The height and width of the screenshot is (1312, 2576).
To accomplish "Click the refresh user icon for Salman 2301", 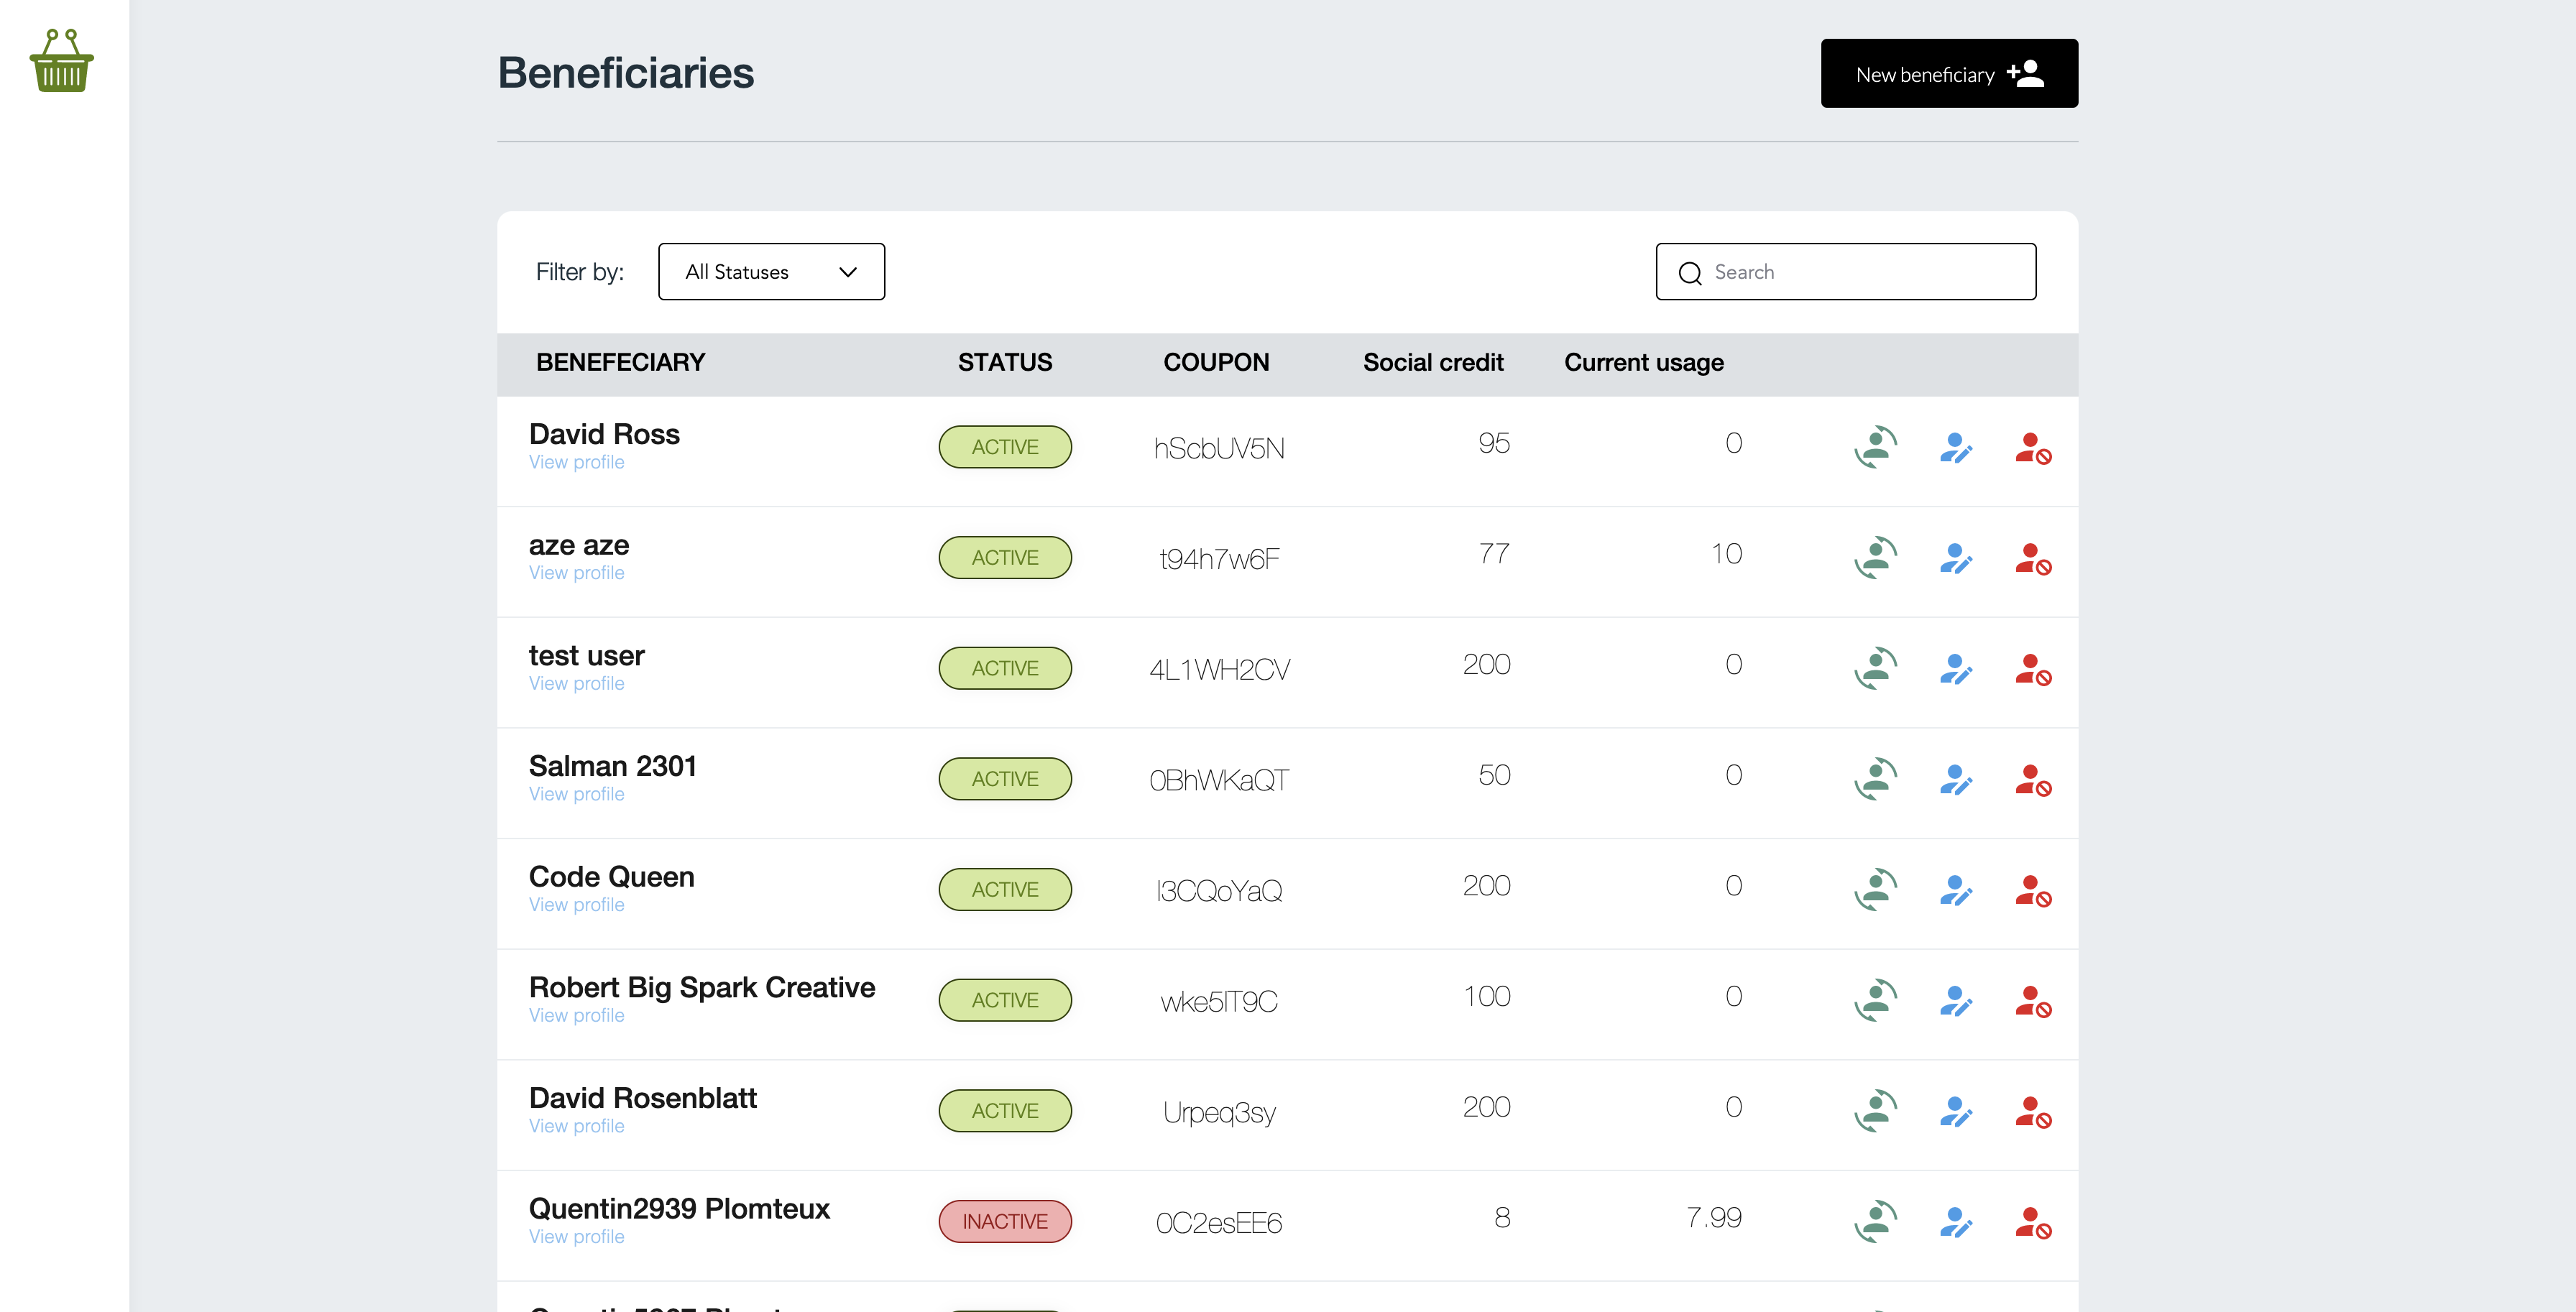I will click(1875, 779).
